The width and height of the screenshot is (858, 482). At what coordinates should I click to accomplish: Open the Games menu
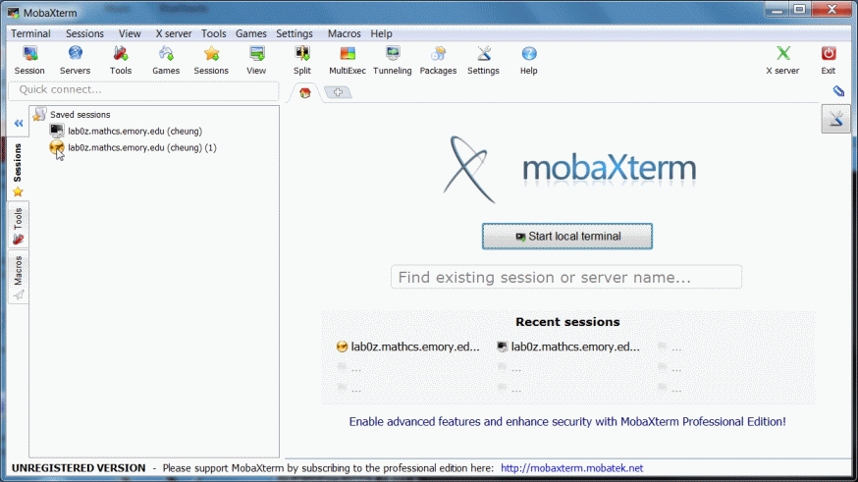pyautogui.click(x=251, y=33)
